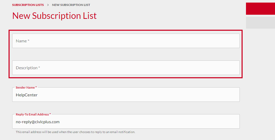Click the New Subscription List page heading

(x=54, y=16)
